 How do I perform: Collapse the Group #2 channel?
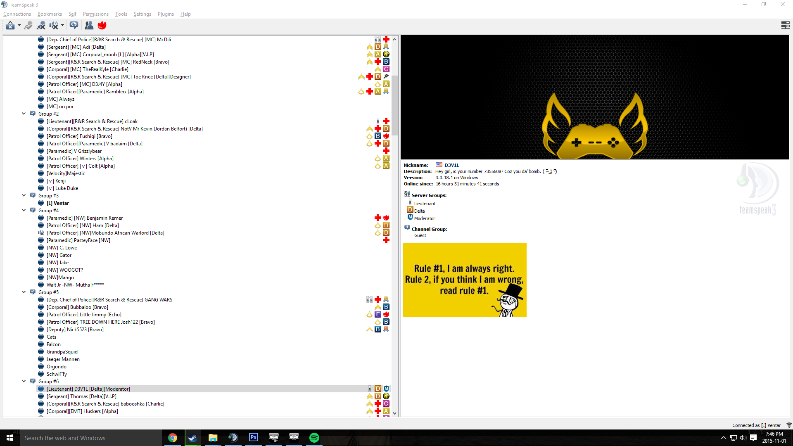24,114
